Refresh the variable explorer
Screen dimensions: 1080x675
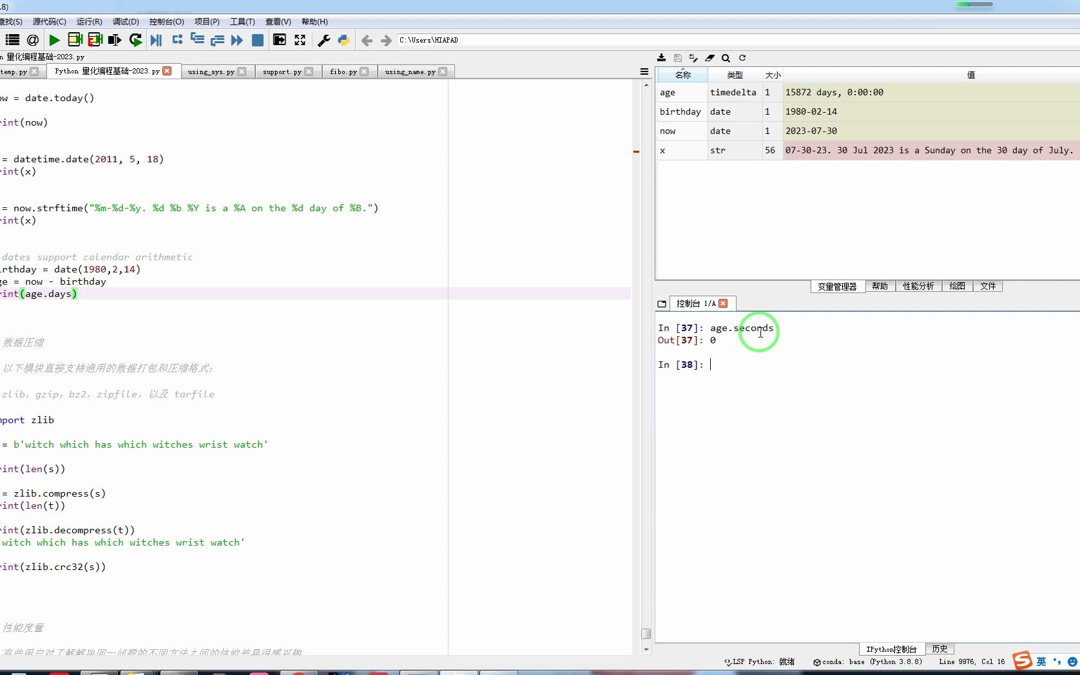742,58
